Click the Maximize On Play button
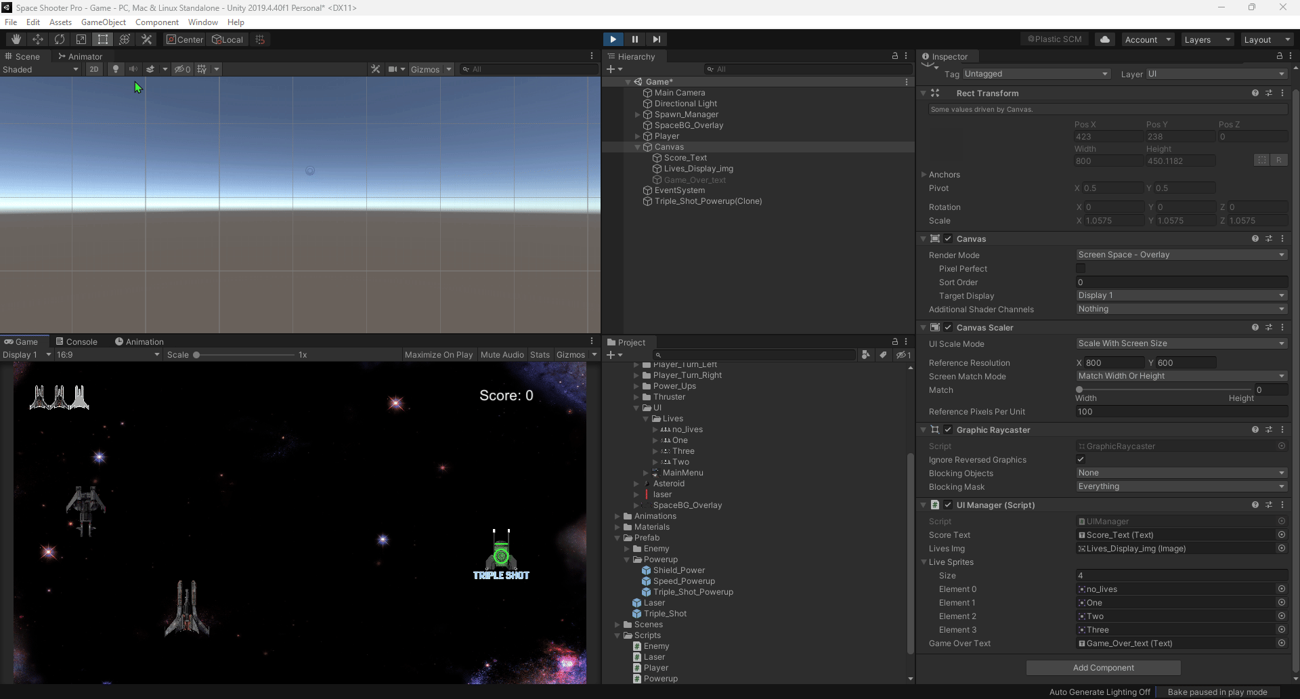The height and width of the screenshot is (699, 1300). (x=438, y=354)
